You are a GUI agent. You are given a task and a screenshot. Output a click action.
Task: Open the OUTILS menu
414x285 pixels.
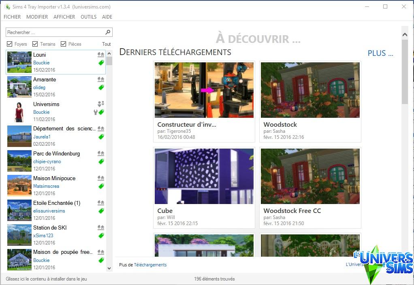point(88,17)
